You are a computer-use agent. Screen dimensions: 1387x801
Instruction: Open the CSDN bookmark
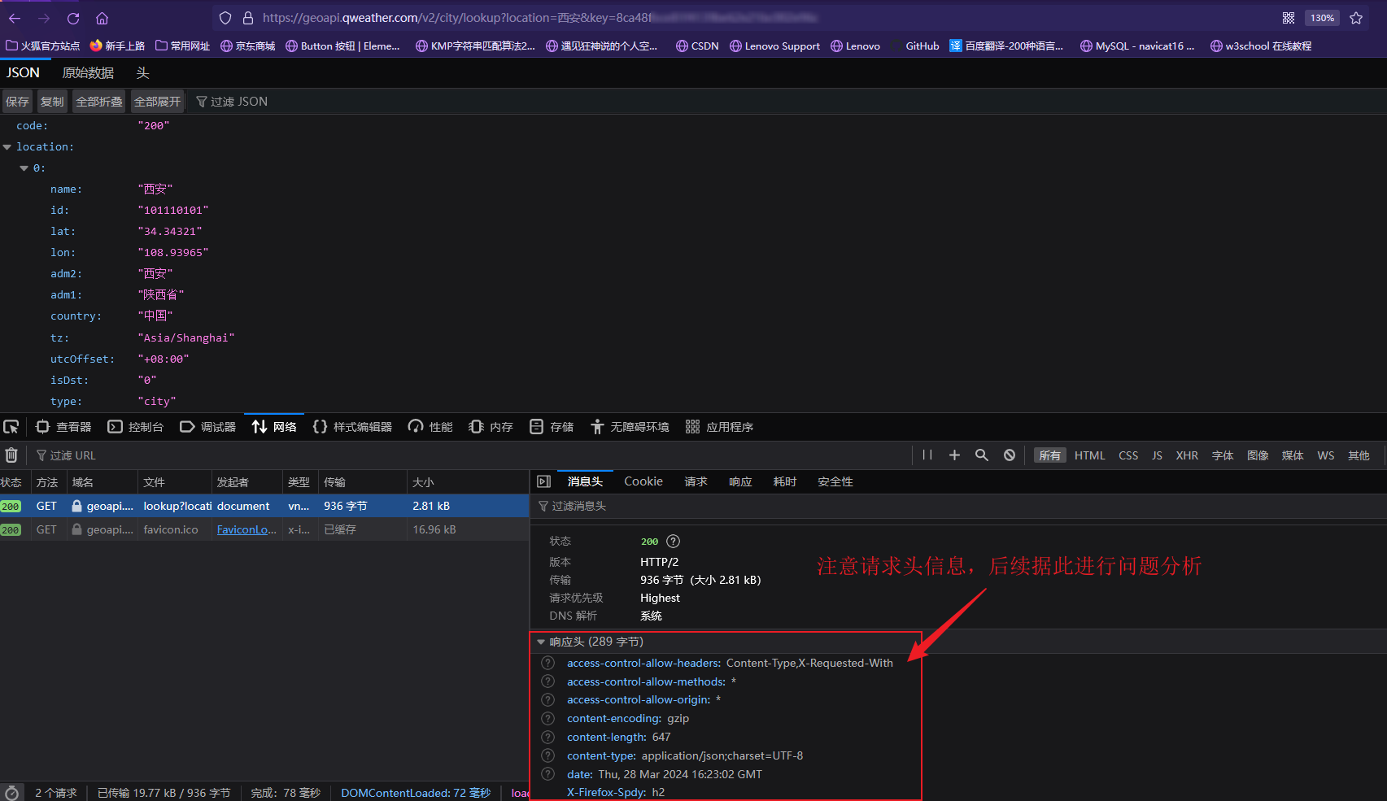click(x=697, y=46)
